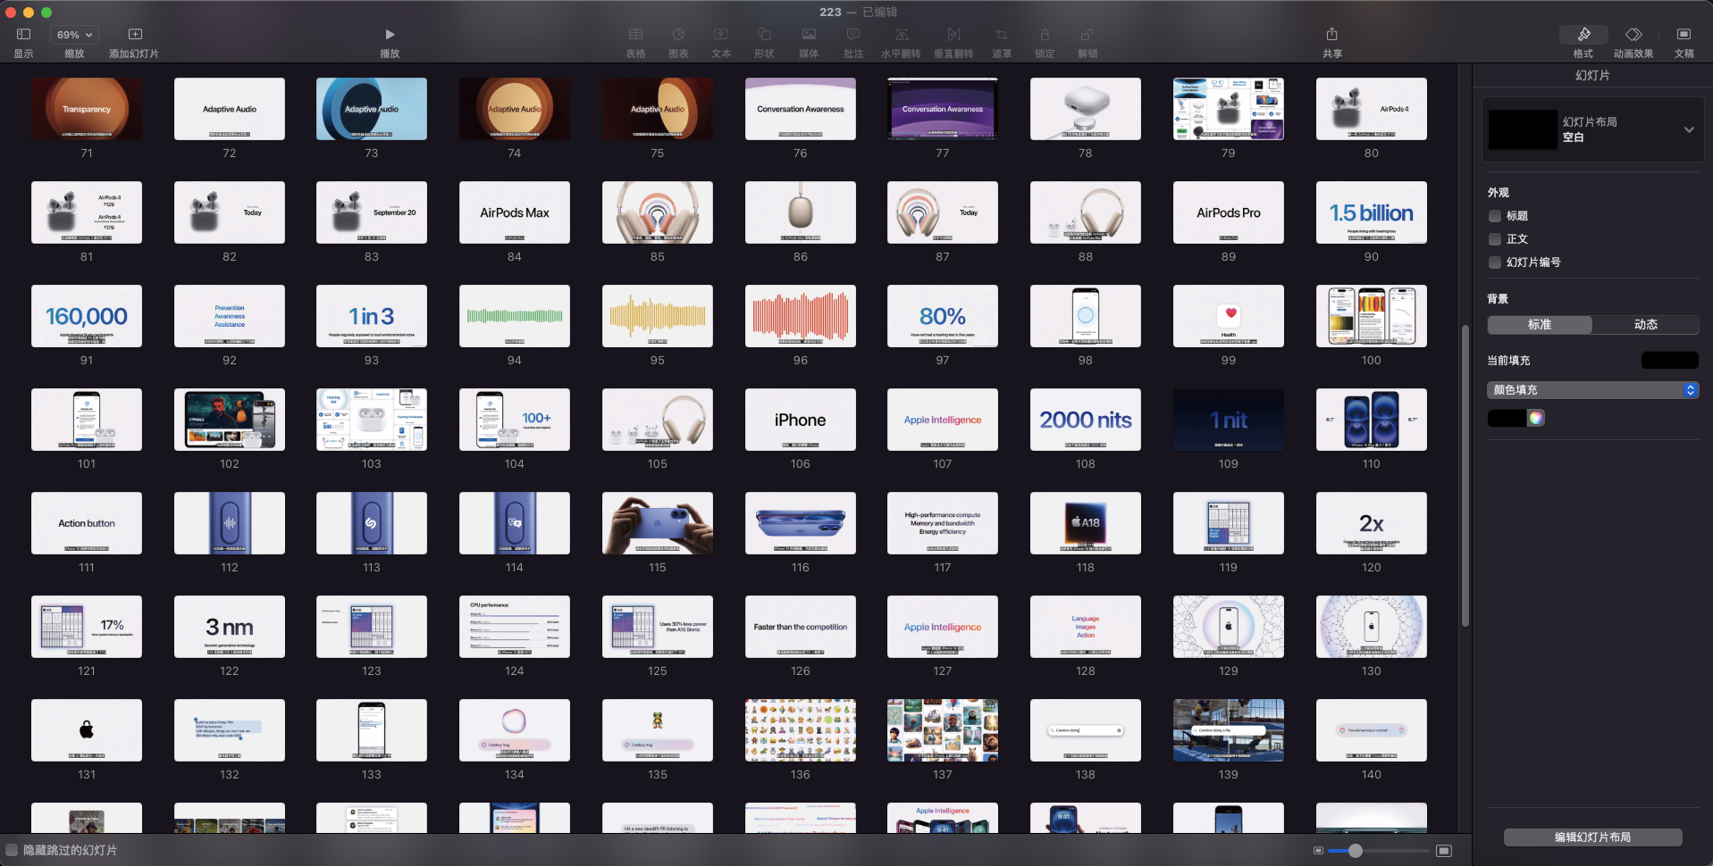
Task: Adjust the thumbnail size slider knob
Action: [x=1356, y=851]
